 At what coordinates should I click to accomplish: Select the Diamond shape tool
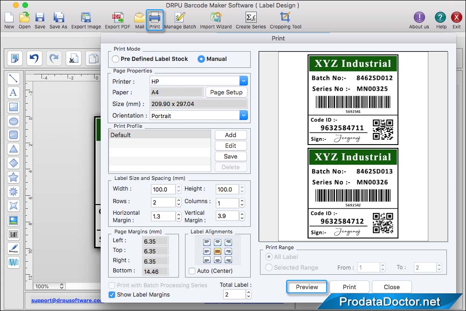14,163
